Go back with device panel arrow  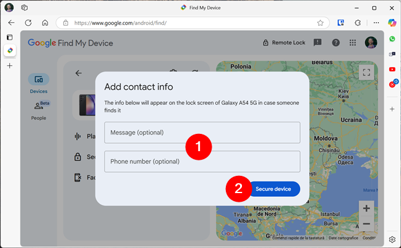pos(79,73)
